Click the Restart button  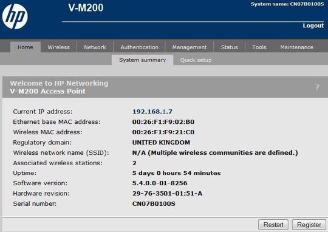click(x=273, y=225)
